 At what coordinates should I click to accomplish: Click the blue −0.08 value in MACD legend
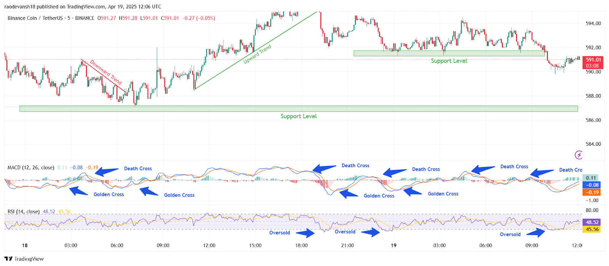pos(77,167)
